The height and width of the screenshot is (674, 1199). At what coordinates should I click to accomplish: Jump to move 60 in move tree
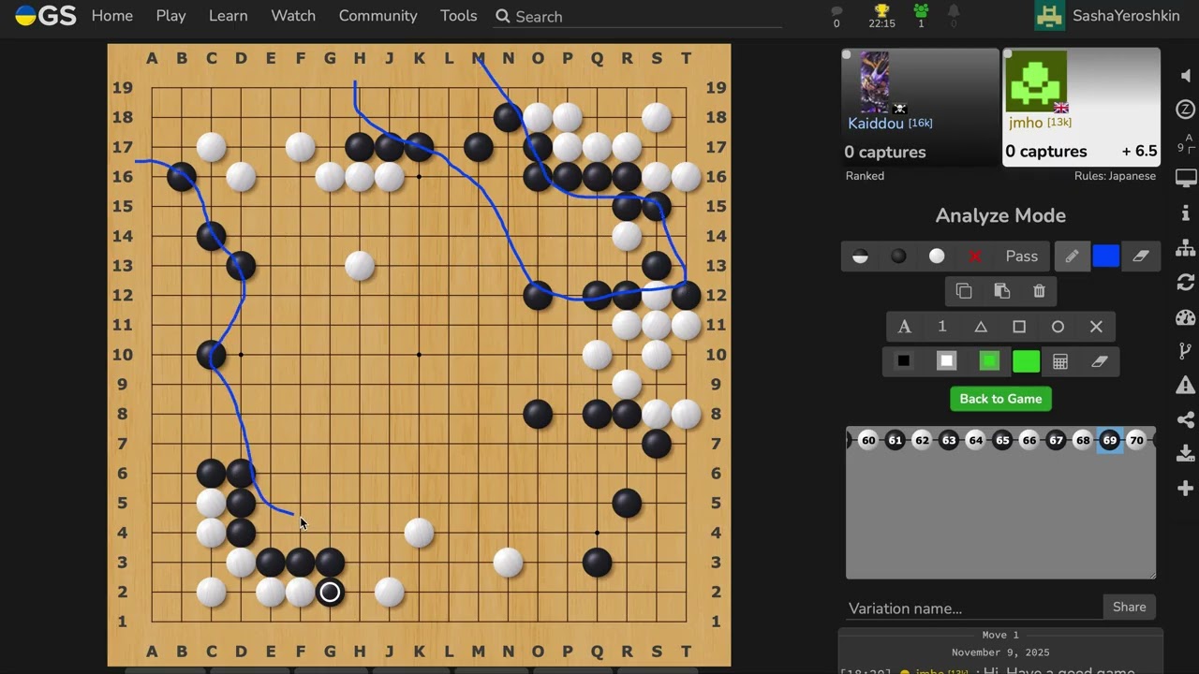pyautogui.click(x=868, y=440)
